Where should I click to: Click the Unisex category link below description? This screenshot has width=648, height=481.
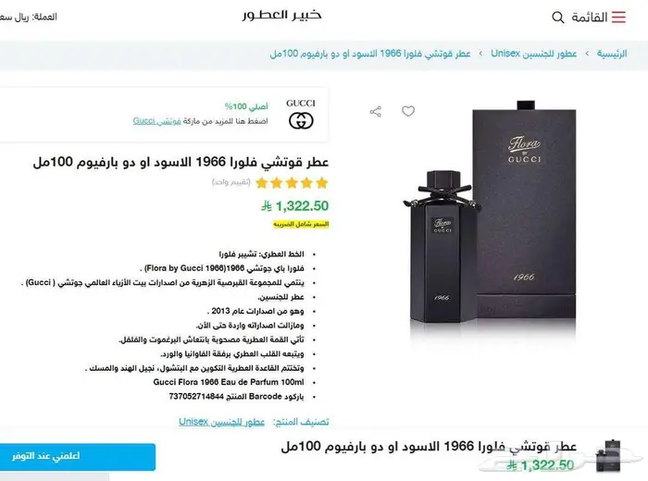tap(221, 422)
